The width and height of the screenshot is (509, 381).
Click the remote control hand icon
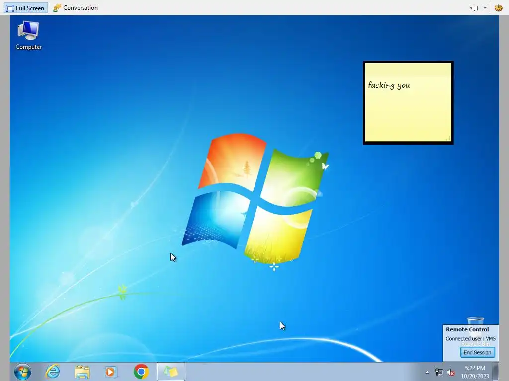(498, 8)
